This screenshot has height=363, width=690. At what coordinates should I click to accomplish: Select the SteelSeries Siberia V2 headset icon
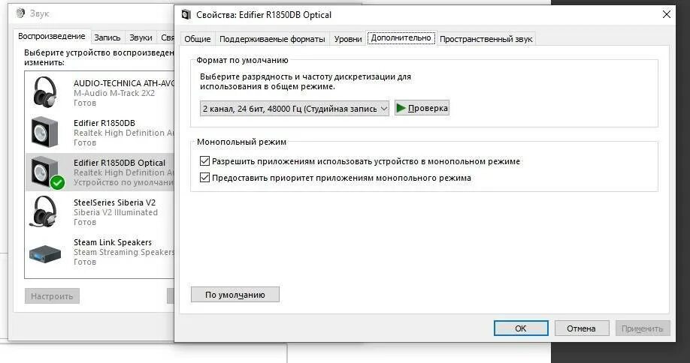[x=43, y=211]
